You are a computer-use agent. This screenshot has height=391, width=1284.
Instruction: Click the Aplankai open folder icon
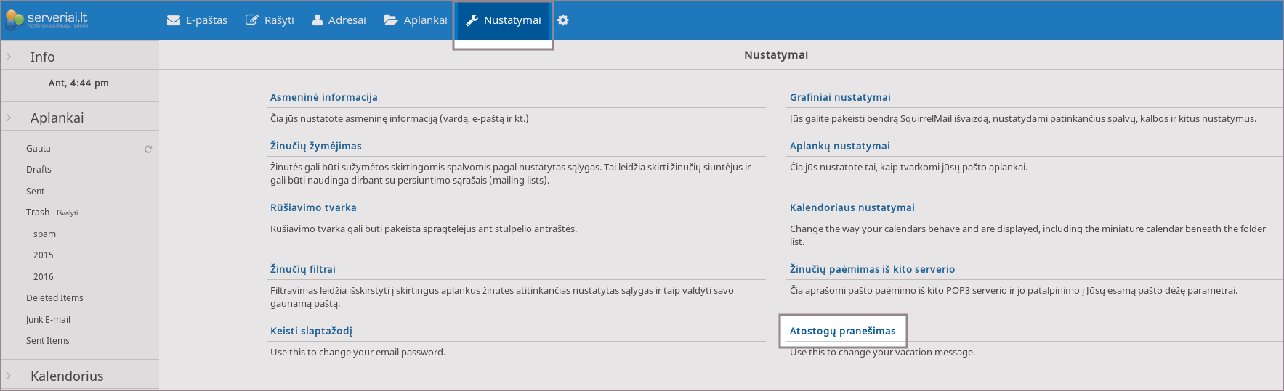(391, 20)
